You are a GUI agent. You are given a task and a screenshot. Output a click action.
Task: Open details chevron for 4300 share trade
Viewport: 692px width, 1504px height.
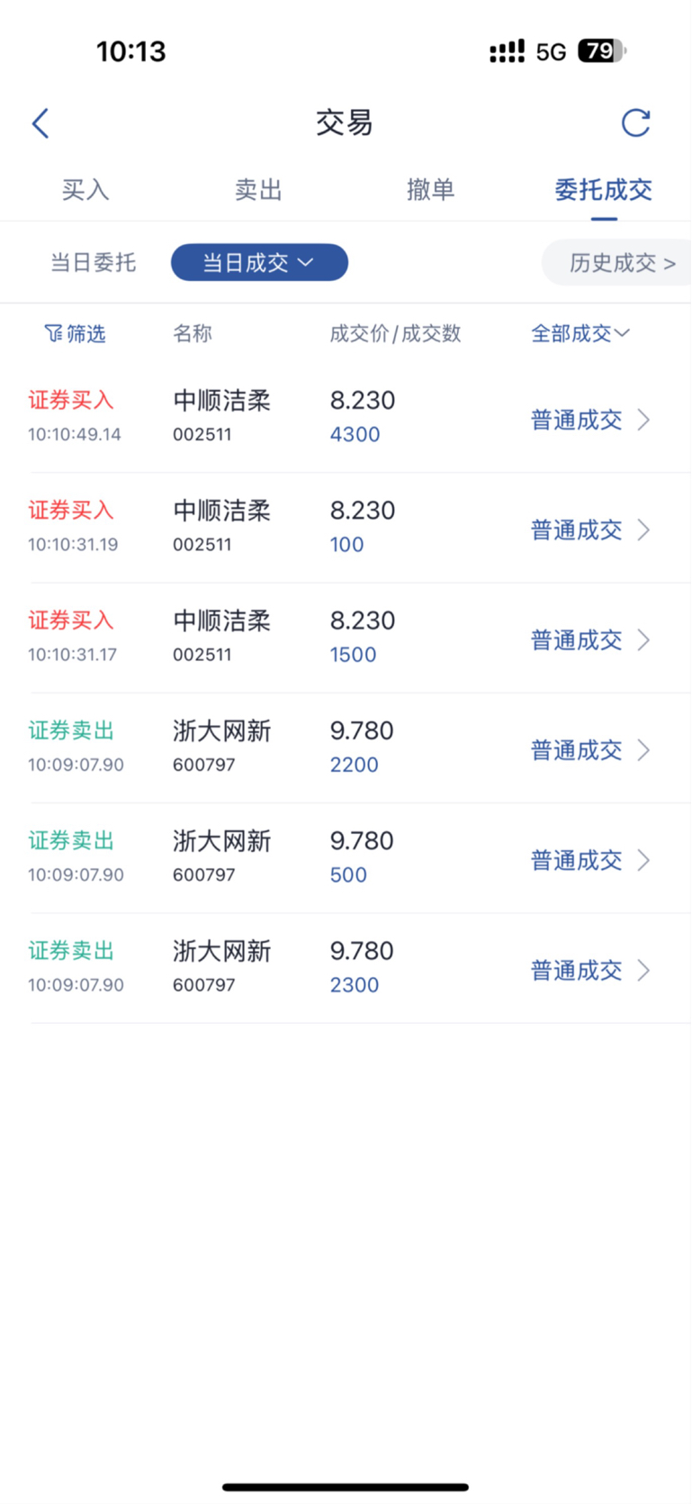coord(643,420)
